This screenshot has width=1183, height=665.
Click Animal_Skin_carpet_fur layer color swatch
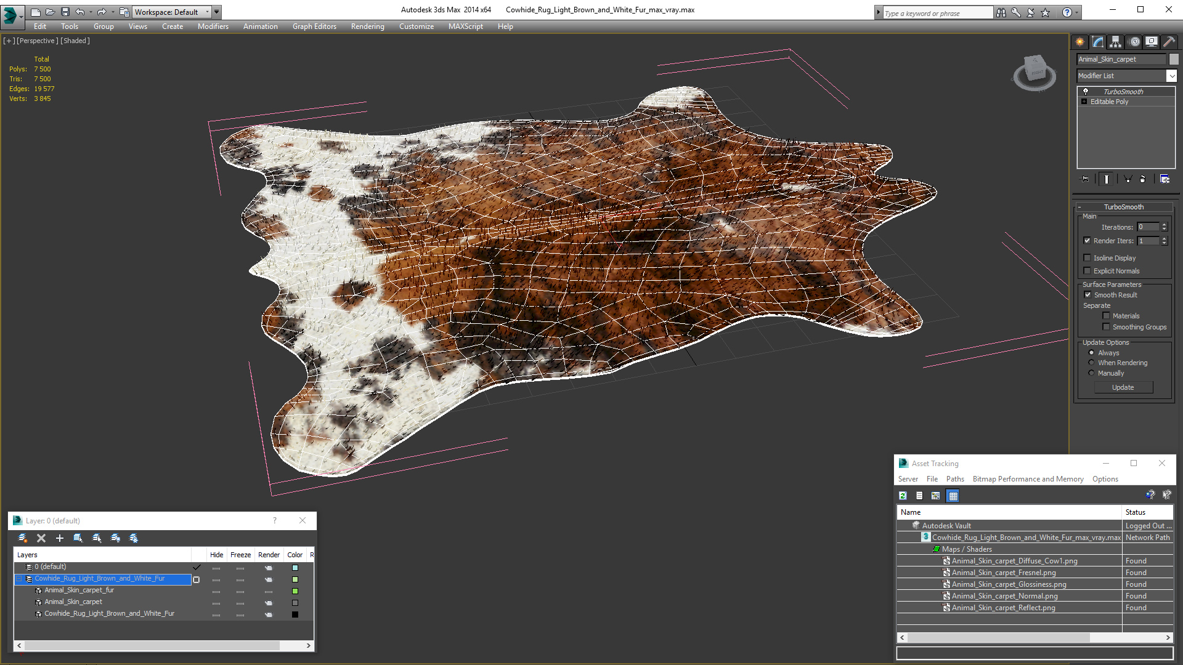(x=295, y=591)
